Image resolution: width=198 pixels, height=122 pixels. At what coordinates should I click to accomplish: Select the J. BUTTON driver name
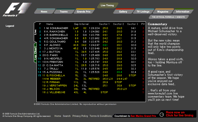point(53,52)
